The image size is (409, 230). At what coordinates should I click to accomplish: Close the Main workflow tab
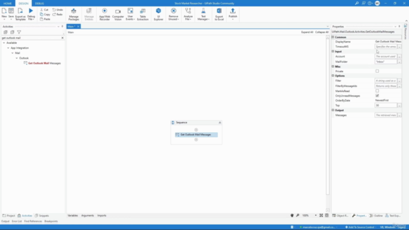[x=78, y=27]
